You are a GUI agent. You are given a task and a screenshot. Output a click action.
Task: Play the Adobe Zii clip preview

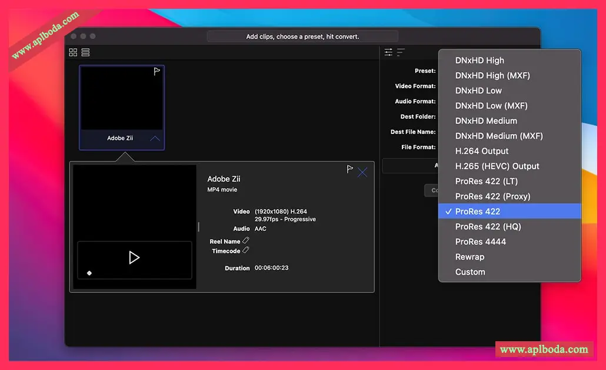(x=134, y=257)
